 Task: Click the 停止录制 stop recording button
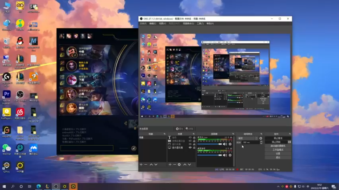[276, 142]
